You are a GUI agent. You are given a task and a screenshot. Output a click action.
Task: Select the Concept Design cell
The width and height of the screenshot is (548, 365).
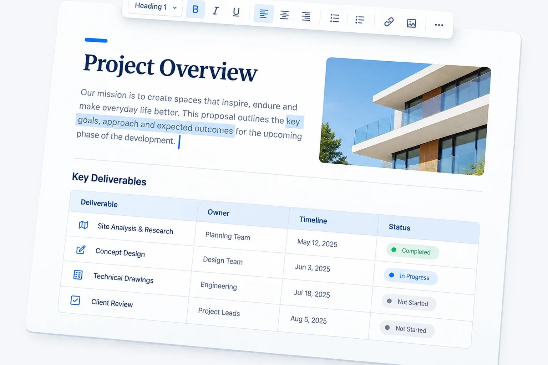129,253
